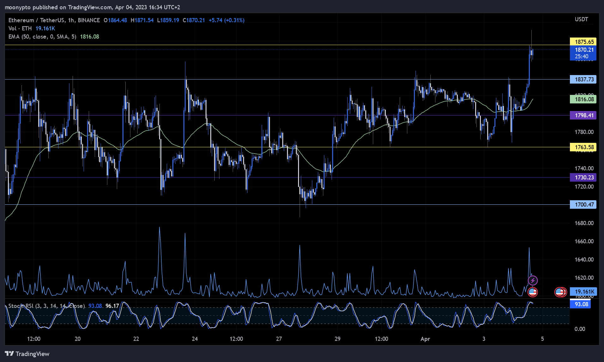Click the high value H1871.54
Image resolution: width=604 pixels, height=362 pixels.
pyautogui.click(x=142, y=20)
